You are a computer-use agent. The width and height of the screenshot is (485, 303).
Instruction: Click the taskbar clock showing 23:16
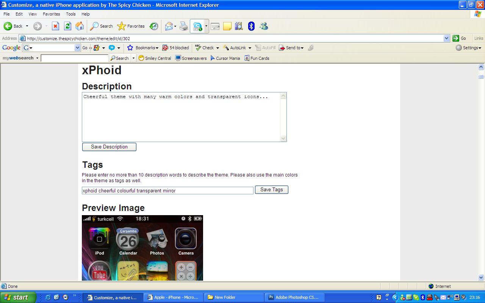click(475, 297)
